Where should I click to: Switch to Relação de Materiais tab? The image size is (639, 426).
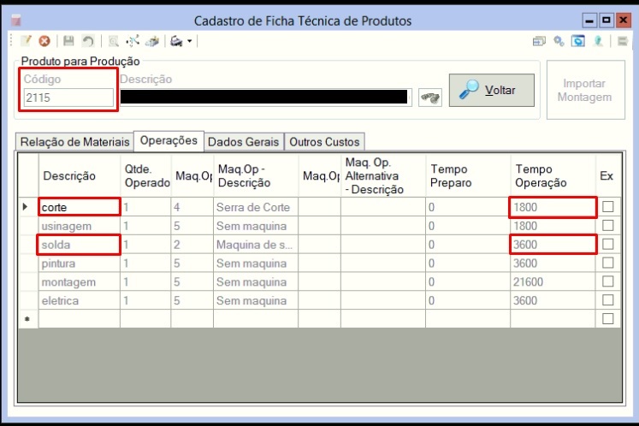[75, 142]
